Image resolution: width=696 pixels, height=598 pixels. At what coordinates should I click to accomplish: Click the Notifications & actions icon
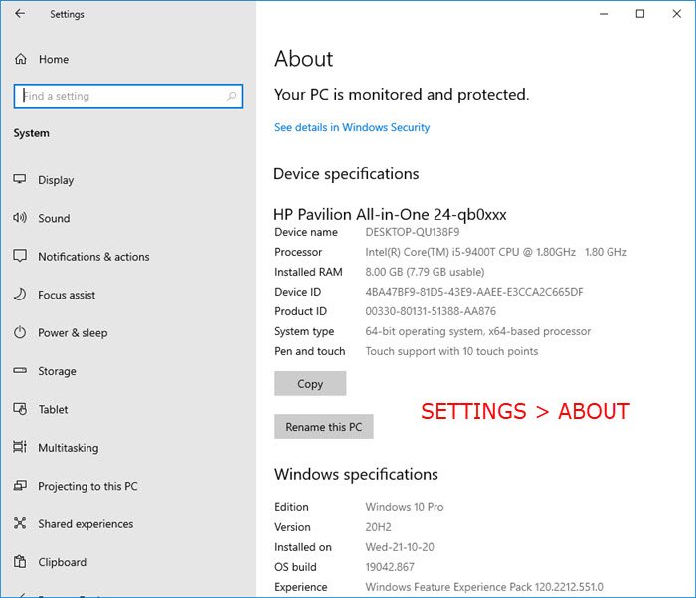tap(20, 257)
